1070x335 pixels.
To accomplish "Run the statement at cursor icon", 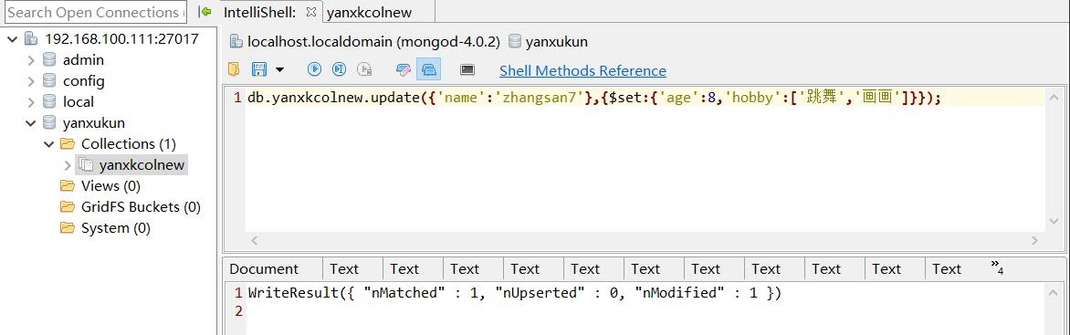I will tap(339, 68).
